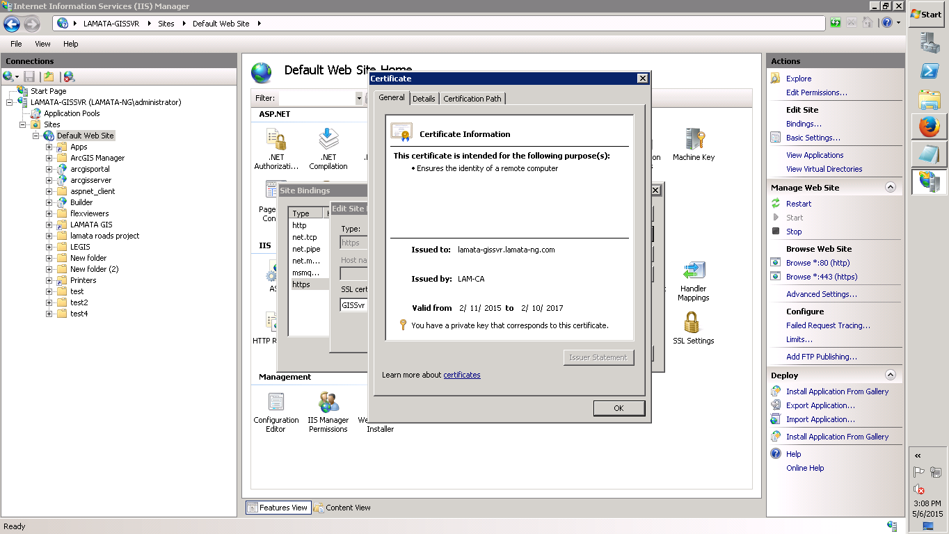Click the address bar breadcrumb field
The width and height of the screenshot is (949, 534).
pos(439,24)
